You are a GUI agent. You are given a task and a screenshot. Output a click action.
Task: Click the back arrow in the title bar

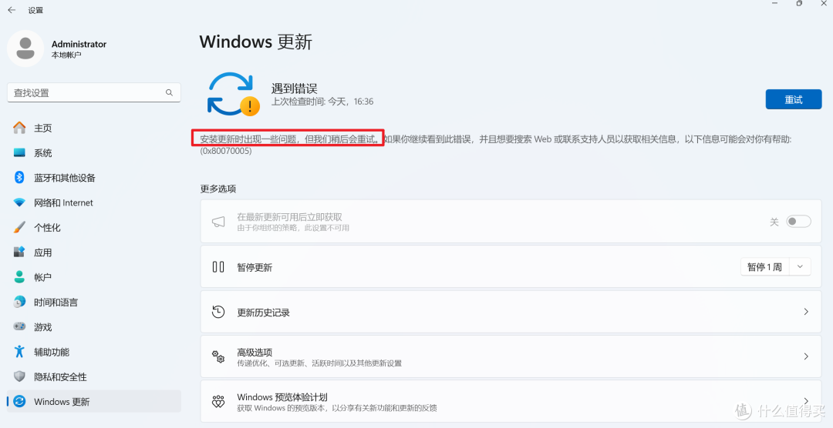tap(12, 10)
